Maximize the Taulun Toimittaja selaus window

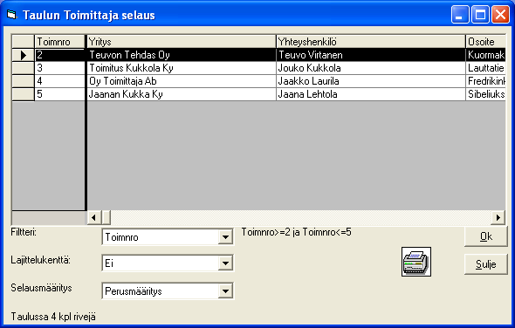pos(480,15)
